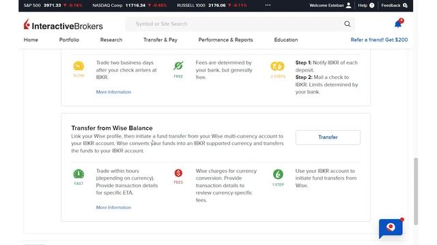This screenshot has width=437, height=245.
Task: Open the Education menu
Action: click(x=286, y=39)
